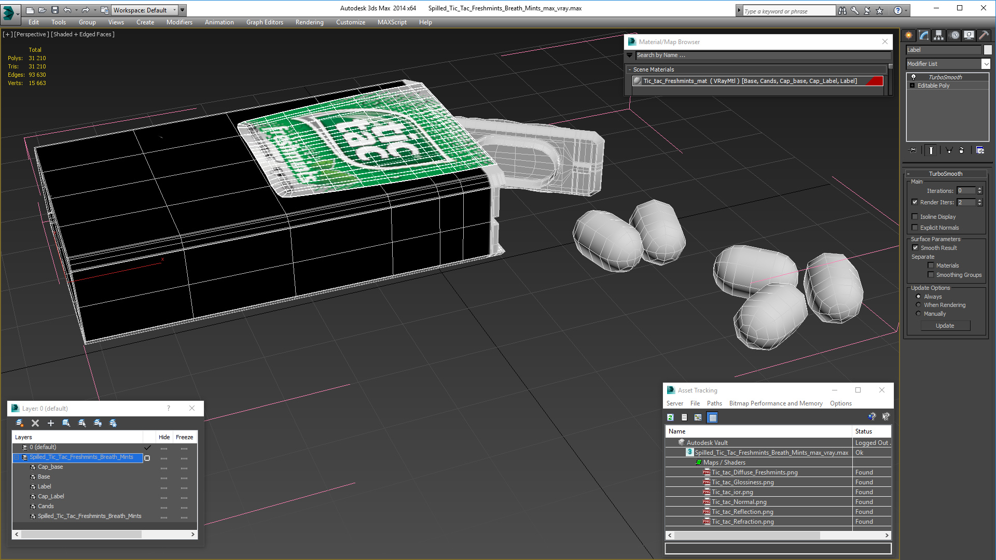Image resolution: width=996 pixels, height=560 pixels.
Task: Check Separate by Materials checkbox
Action: pos(931,265)
